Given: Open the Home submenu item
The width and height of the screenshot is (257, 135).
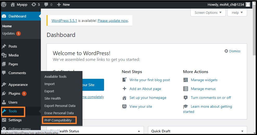Looking at the screenshot, I should [7, 26].
